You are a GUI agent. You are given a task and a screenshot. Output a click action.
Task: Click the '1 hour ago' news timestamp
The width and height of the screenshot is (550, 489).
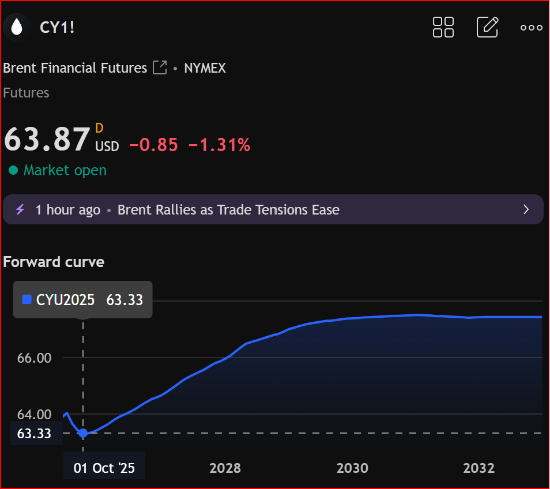[x=68, y=210]
